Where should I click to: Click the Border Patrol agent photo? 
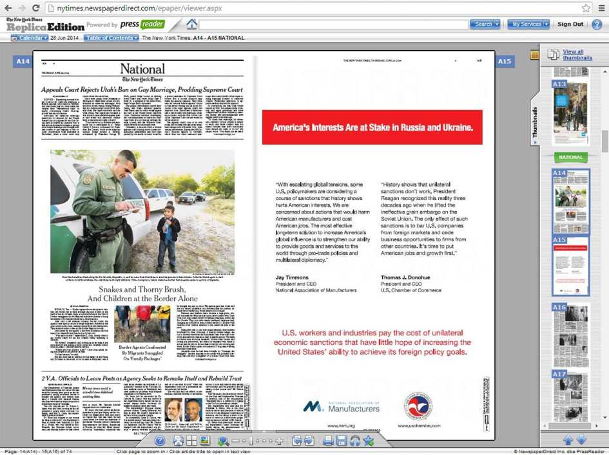142,212
